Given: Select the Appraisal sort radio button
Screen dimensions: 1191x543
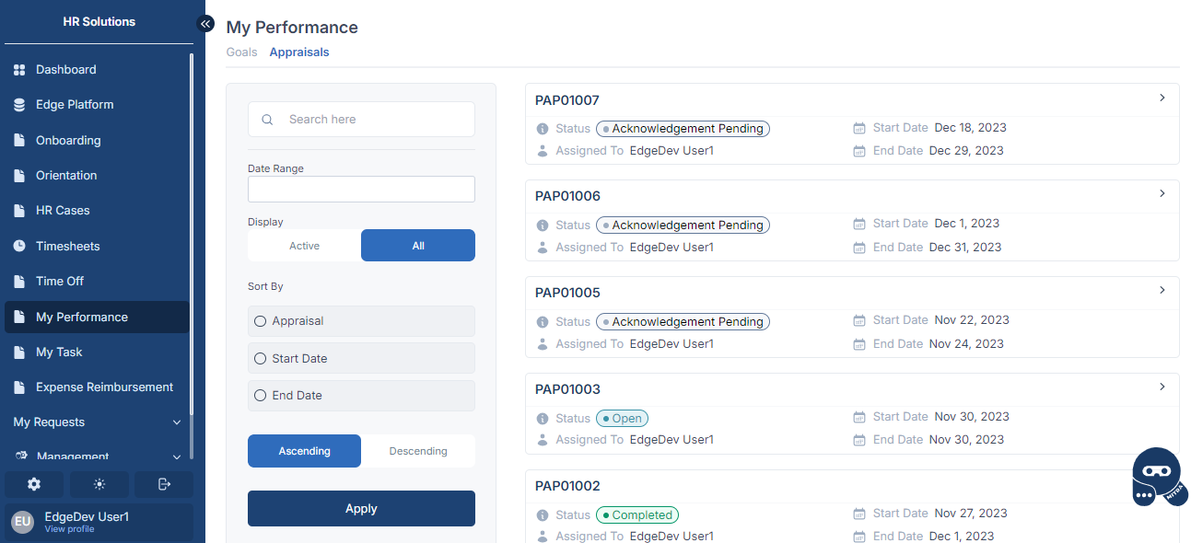Looking at the screenshot, I should tap(260, 321).
